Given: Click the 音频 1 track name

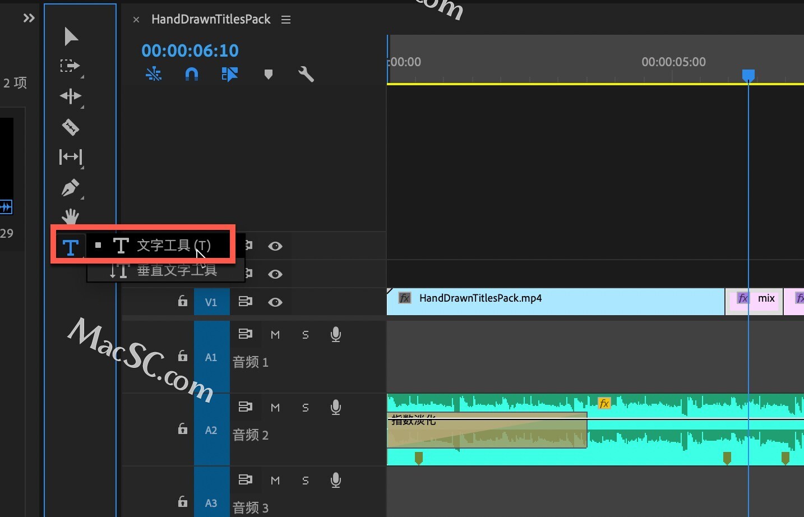Looking at the screenshot, I should pos(251,362).
